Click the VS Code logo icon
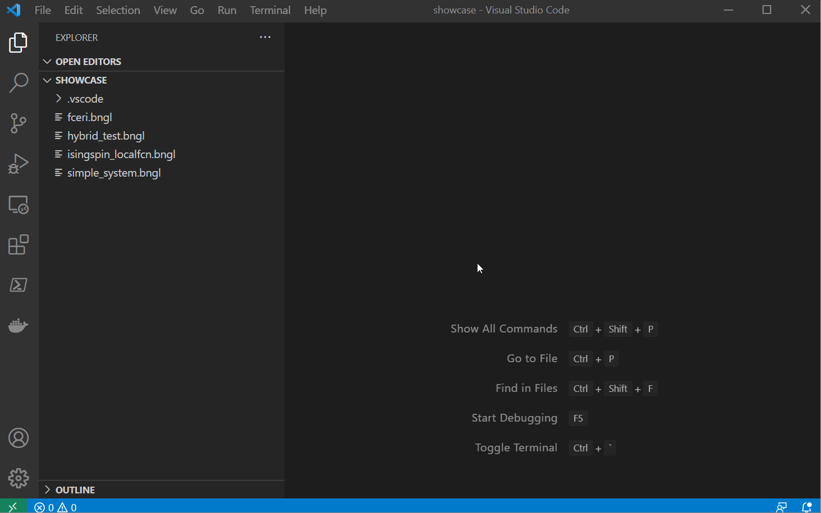The height and width of the screenshot is (513, 821). pos(13,10)
